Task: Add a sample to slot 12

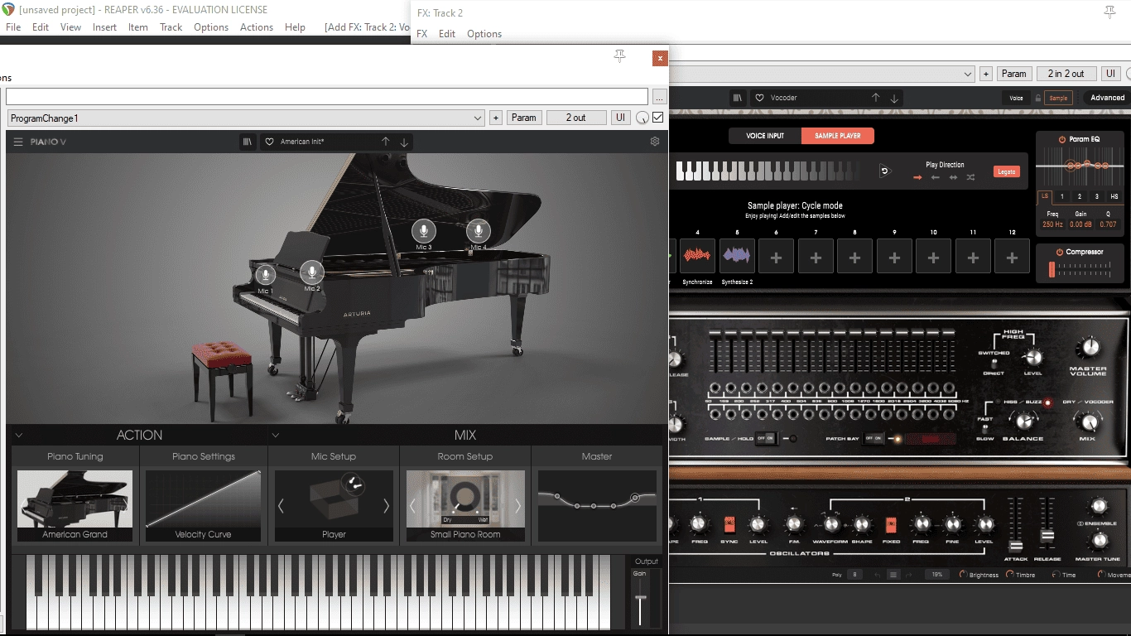Action: click(1012, 257)
